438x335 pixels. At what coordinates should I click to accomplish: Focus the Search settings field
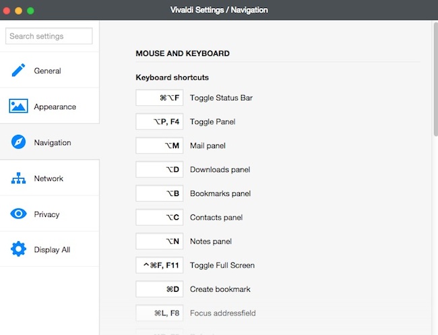[49, 36]
